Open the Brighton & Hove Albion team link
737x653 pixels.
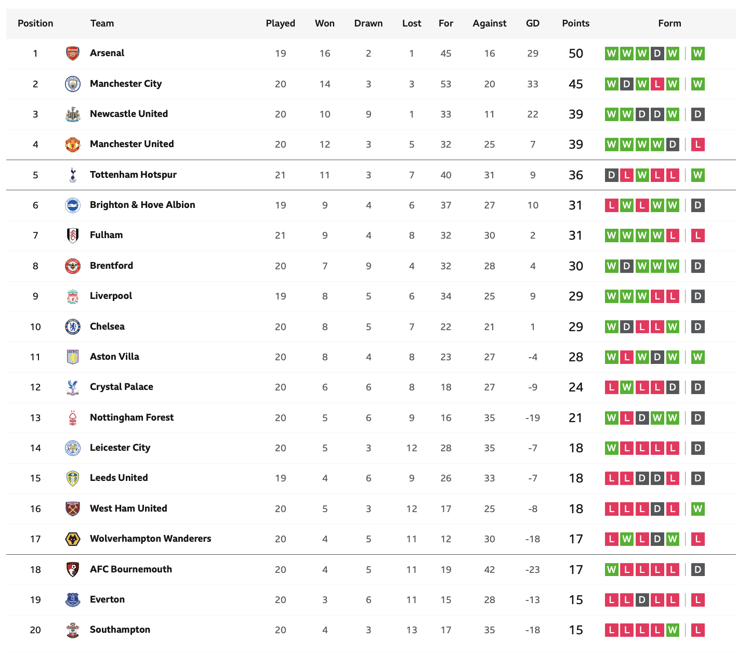(142, 205)
